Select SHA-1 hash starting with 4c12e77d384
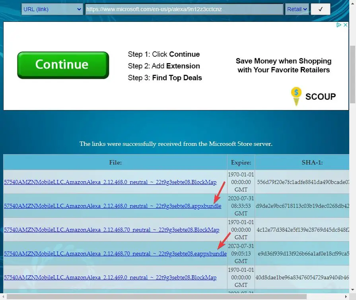356x300 pixels. [303, 230]
